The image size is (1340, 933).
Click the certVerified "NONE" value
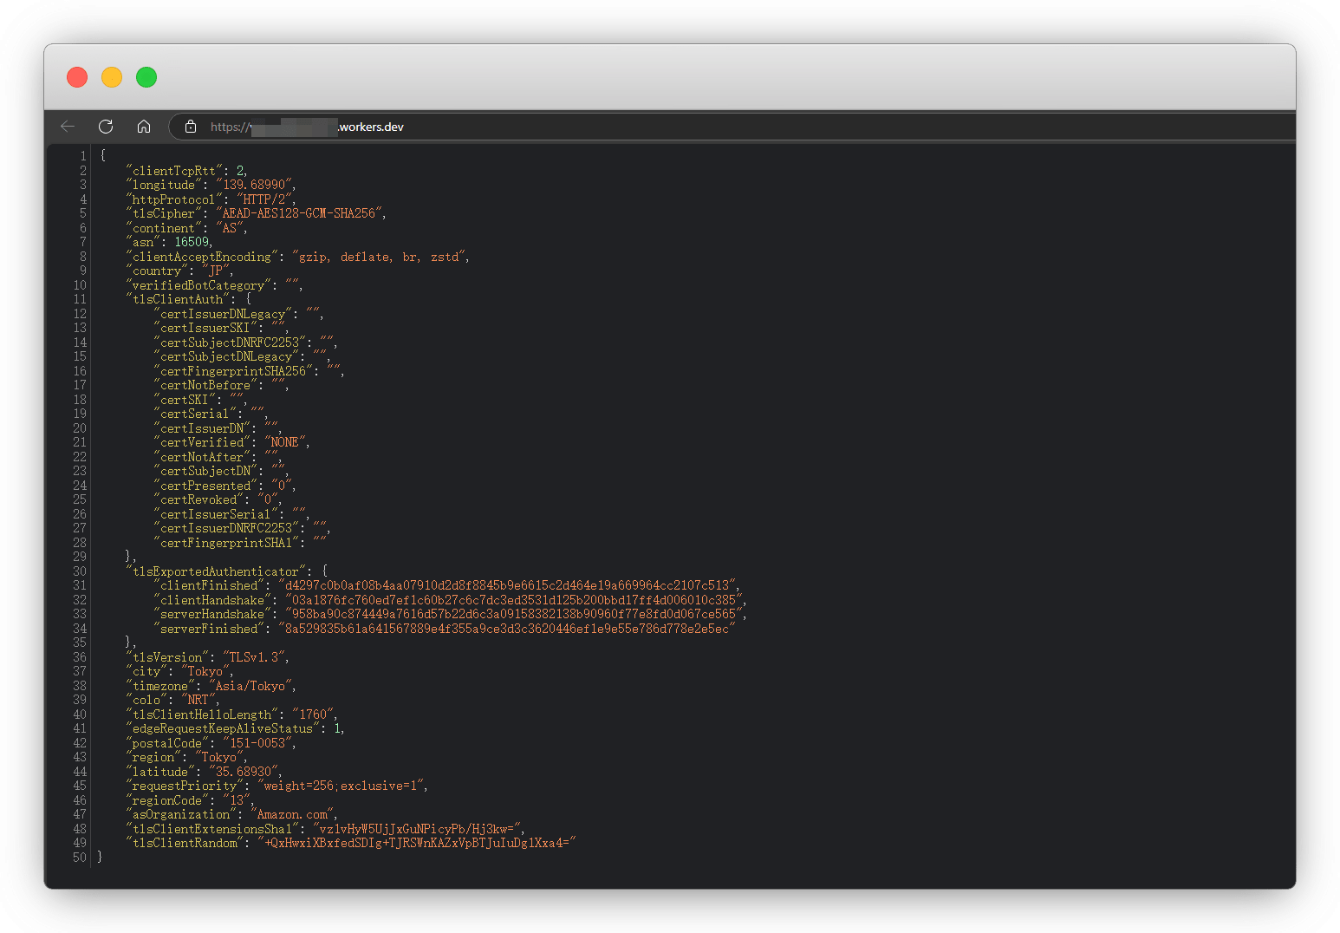click(x=284, y=443)
